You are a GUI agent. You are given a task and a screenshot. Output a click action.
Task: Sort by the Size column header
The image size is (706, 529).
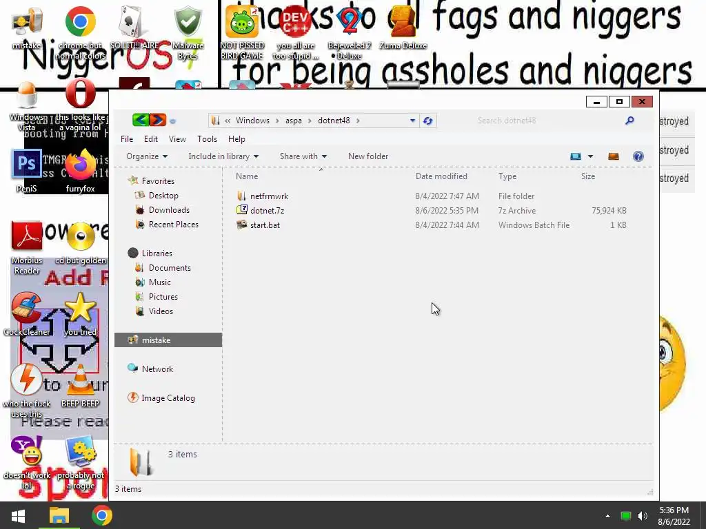[588, 176]
